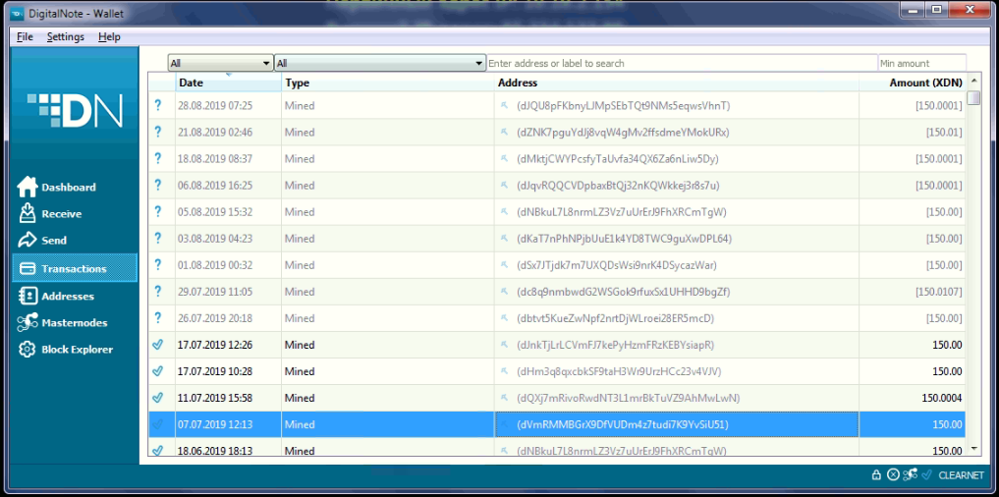Click mined icon beside address dKaT7nPhNPjbUuE1k4YD8TWC9guXwDPL64
Image resolution: width=999 pixels, height=497 pixels.
click(x=505, y=239)
